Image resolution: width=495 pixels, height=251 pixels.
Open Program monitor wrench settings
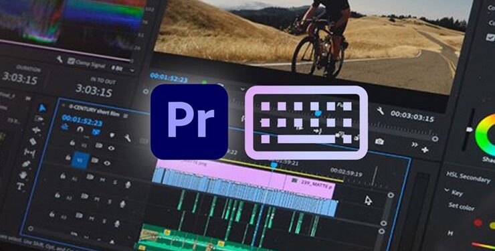[381, 111]
